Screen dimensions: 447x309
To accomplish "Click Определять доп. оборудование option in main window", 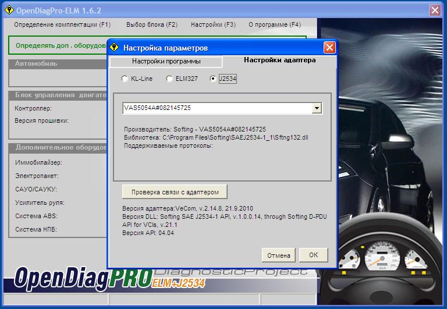I will [x=61, y=45].
